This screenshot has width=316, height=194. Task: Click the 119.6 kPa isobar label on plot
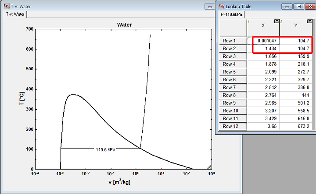click(x=105, y=150)
